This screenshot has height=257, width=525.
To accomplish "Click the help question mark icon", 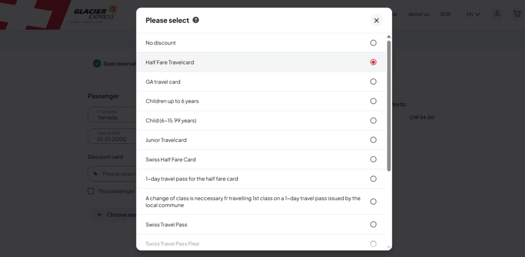I will click(x=195, y=20).
